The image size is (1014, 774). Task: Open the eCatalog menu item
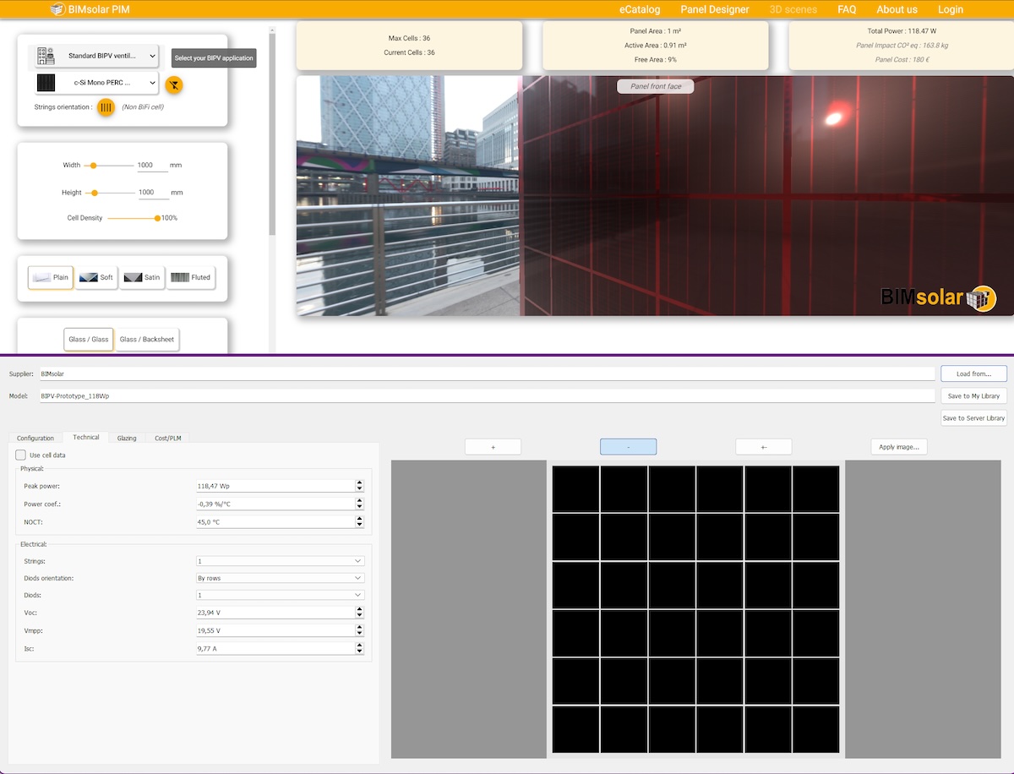(x=640, y=9)
